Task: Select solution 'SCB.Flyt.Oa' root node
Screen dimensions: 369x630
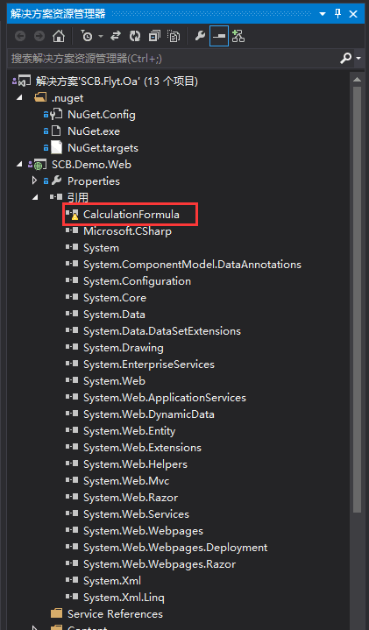Action: (117, 81)
